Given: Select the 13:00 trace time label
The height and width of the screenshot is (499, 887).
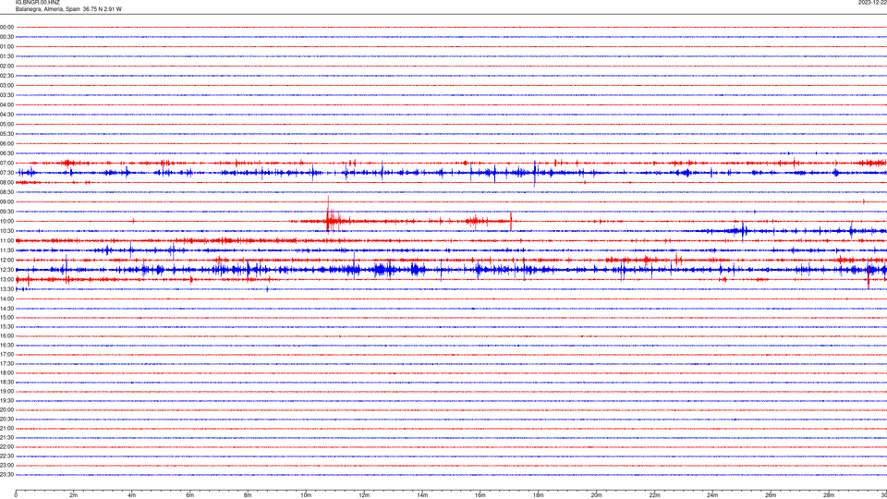Looking at the screenshot, I should pos(6,279).
